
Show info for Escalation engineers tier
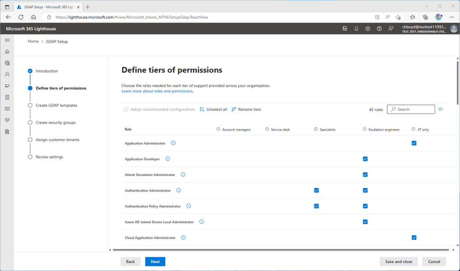pyautogui.click(x=364, y=129)
